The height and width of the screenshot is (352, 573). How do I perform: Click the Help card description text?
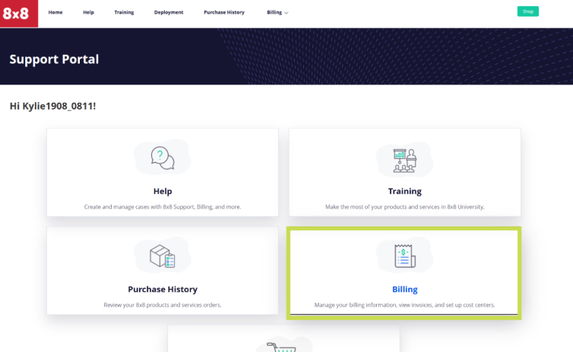162,207
